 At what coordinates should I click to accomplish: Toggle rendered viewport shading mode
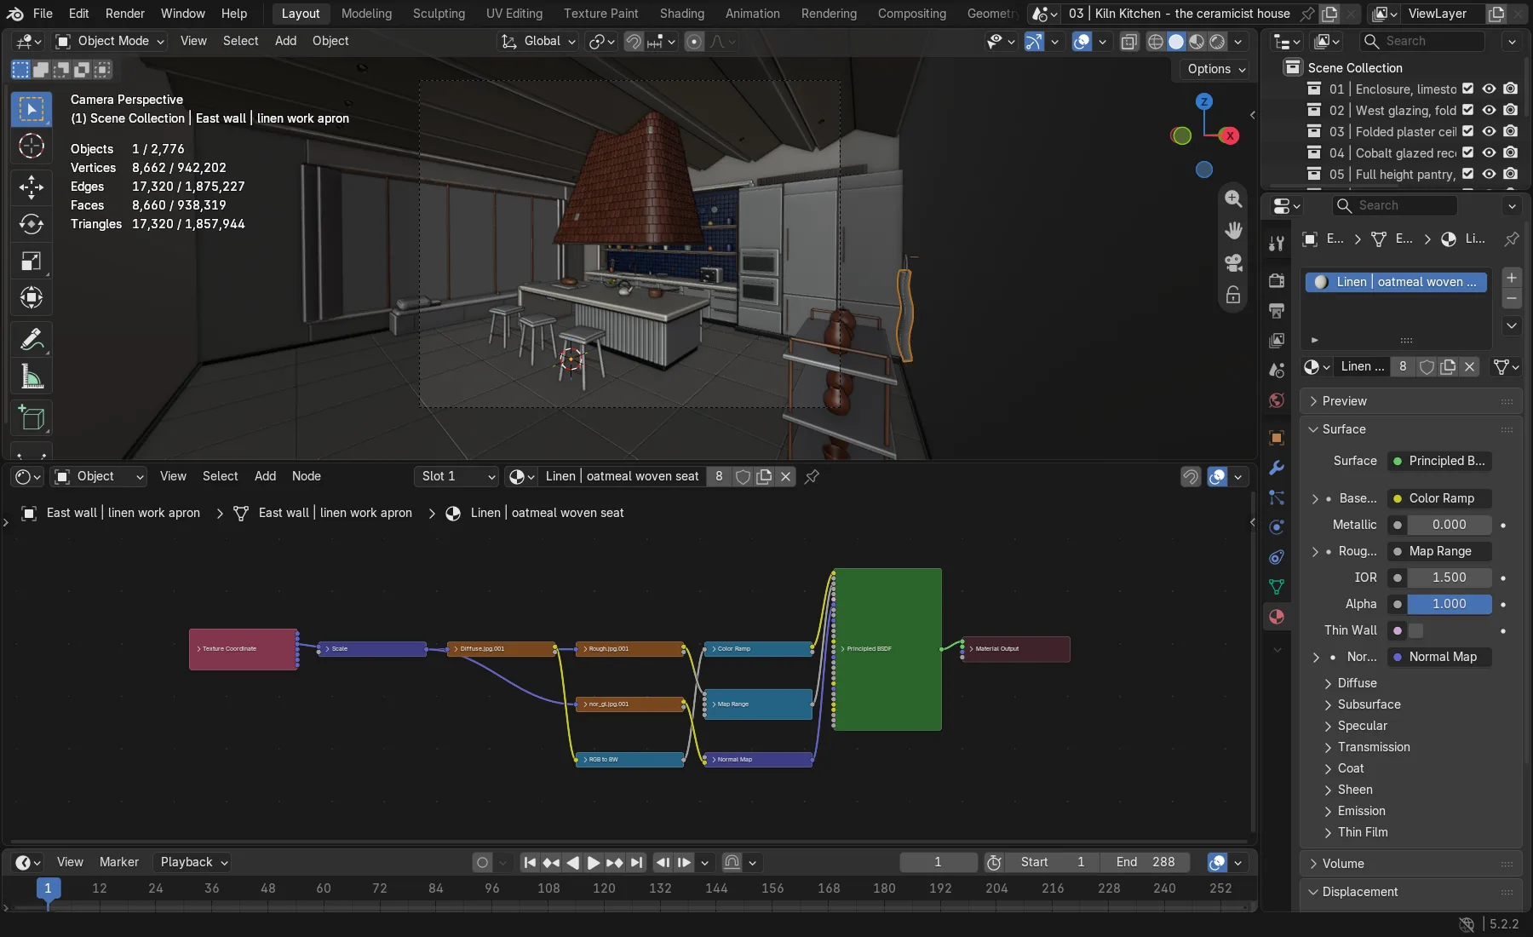click(x=1218, y=41)
